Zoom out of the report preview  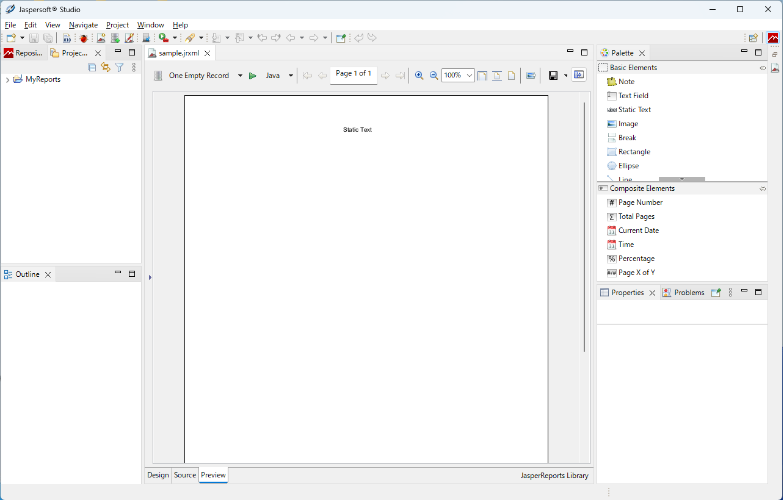[x=434, y=76]
